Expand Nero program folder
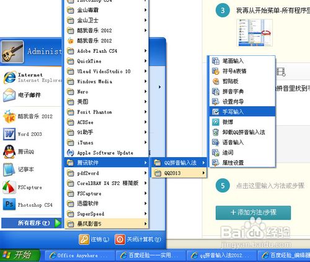This screenshot has width=310, height=262. (107, 92)
